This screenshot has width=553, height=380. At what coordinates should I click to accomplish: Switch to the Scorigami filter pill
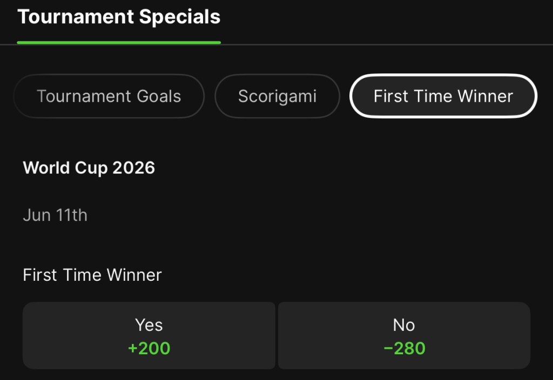[277, 96]
